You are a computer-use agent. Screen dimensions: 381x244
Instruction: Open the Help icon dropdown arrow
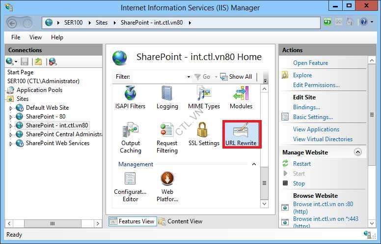pyautogui.click(x=372, y=22)
